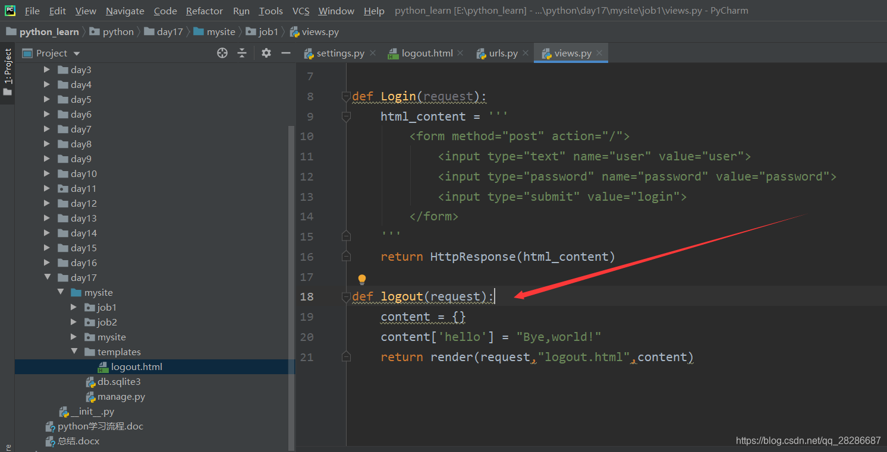887x452 pixels.
Task: Open the Refactor menu
Action: pos(205,11)
